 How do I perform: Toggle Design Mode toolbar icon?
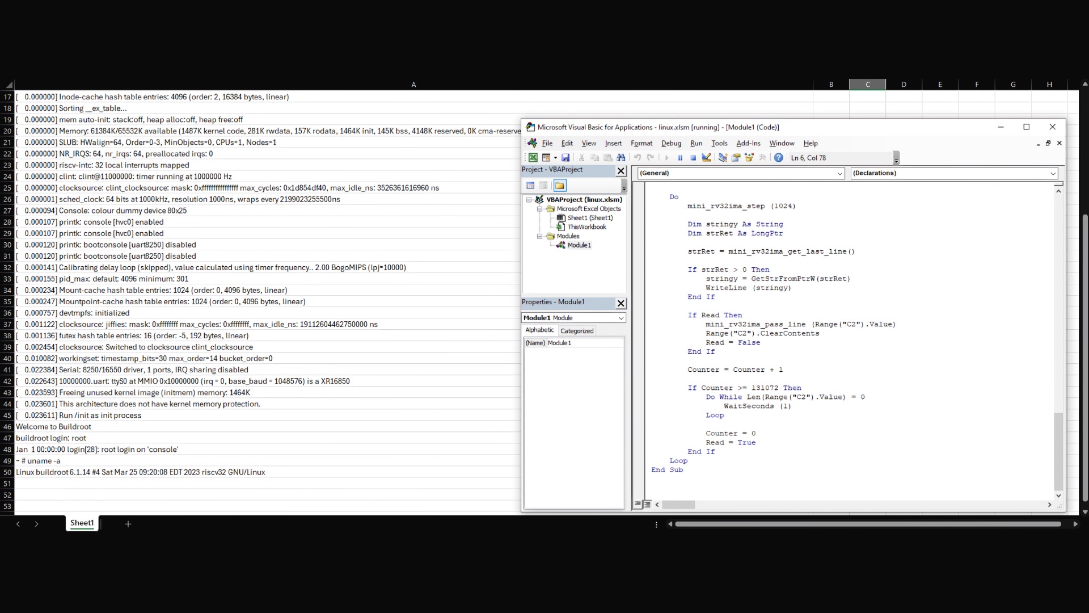[x=706, y=158]
